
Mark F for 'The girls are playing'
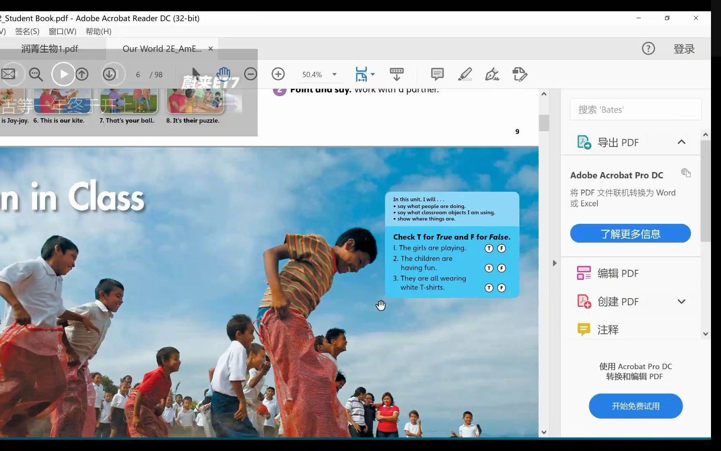pos(502,248)
